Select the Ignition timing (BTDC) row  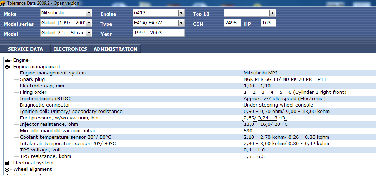tap(197, 99)
